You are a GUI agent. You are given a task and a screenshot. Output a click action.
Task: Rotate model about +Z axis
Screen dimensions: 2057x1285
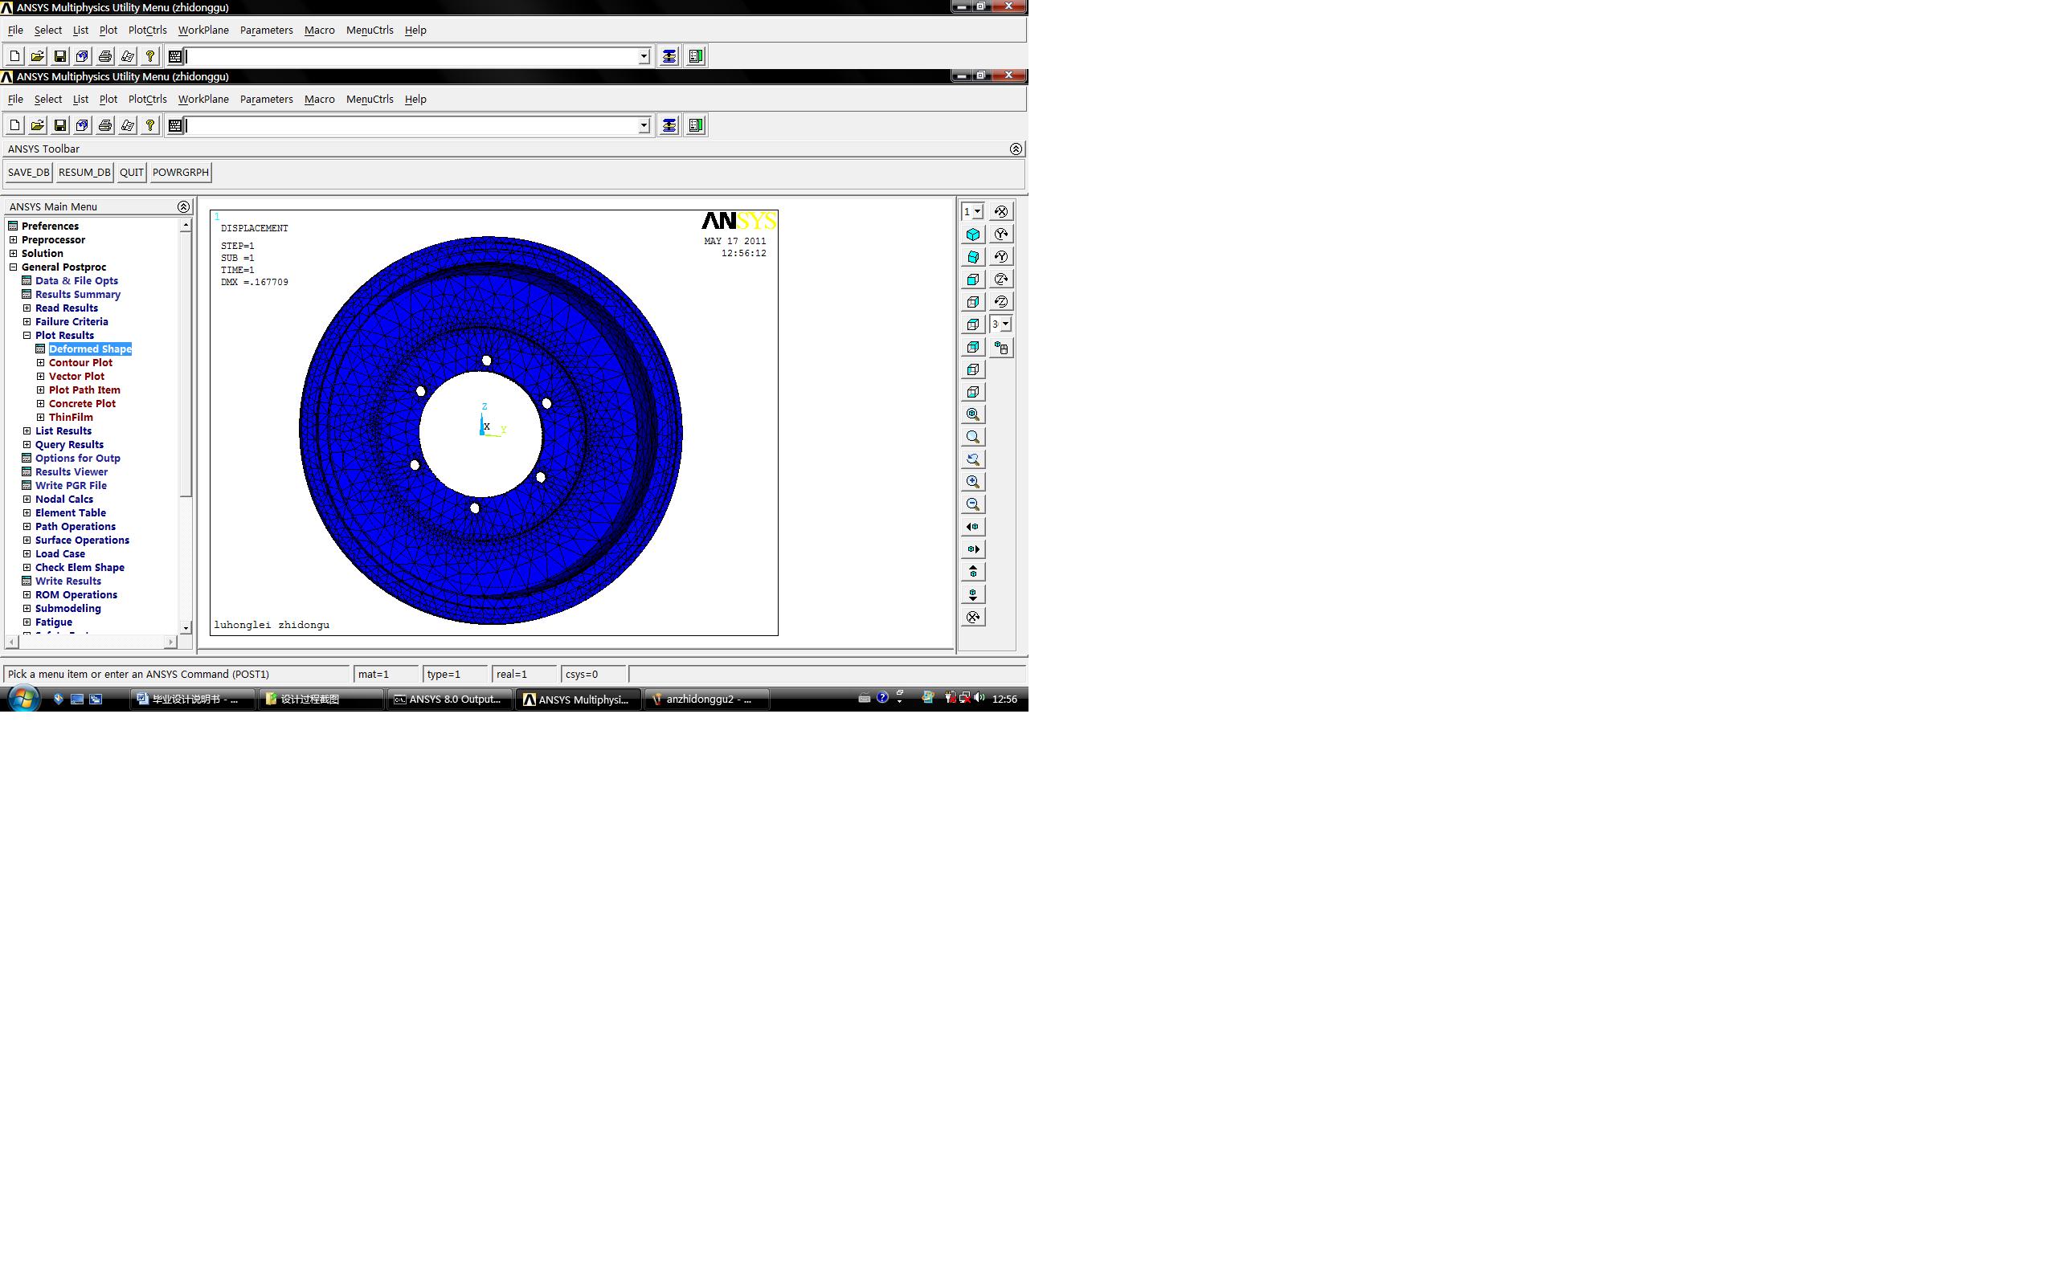(1001, 279)
